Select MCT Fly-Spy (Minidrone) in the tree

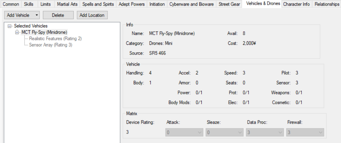coord(45,33)
